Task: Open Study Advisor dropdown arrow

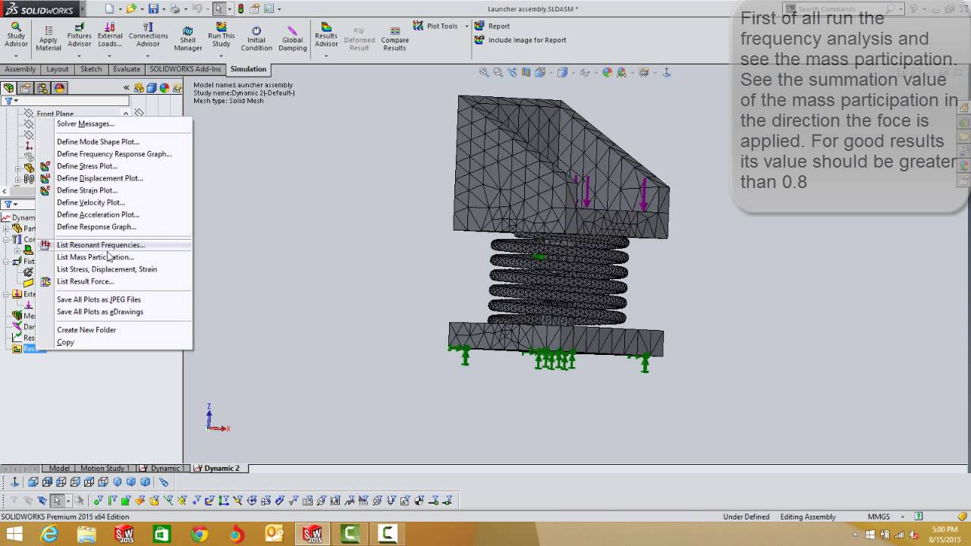Action: (x=16, y=55)
